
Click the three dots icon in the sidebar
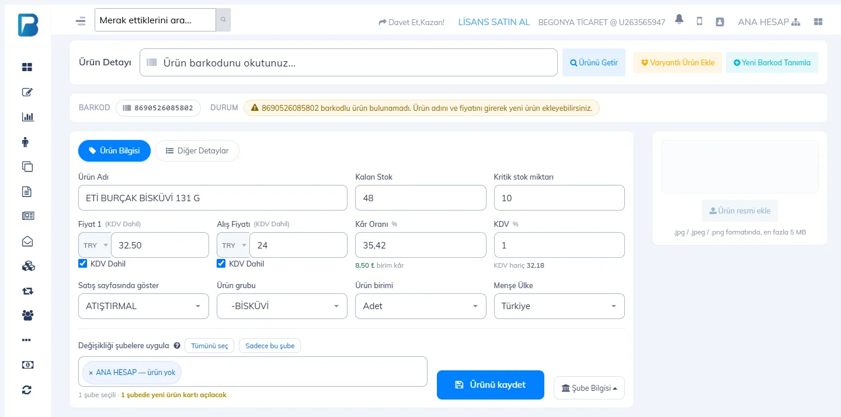pyautogui.click(x=26, y=339)
